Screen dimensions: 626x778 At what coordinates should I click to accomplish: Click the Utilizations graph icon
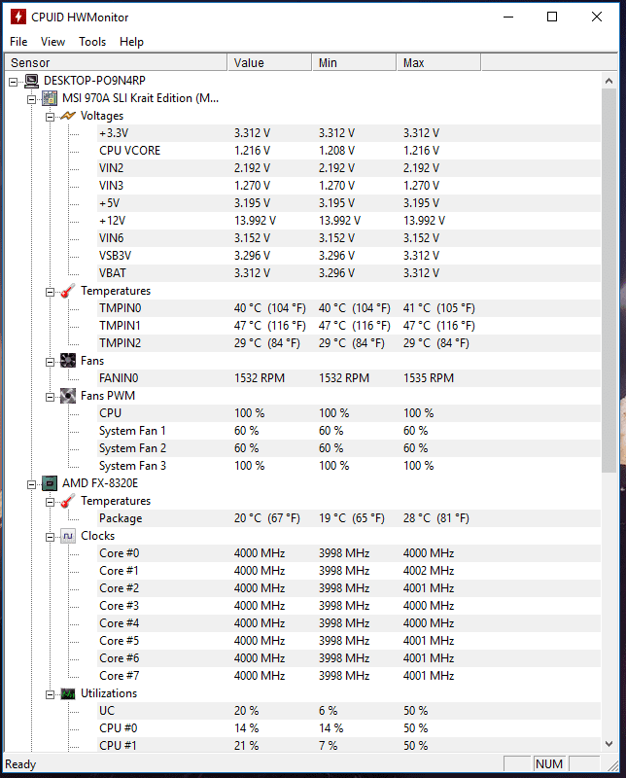68,693
